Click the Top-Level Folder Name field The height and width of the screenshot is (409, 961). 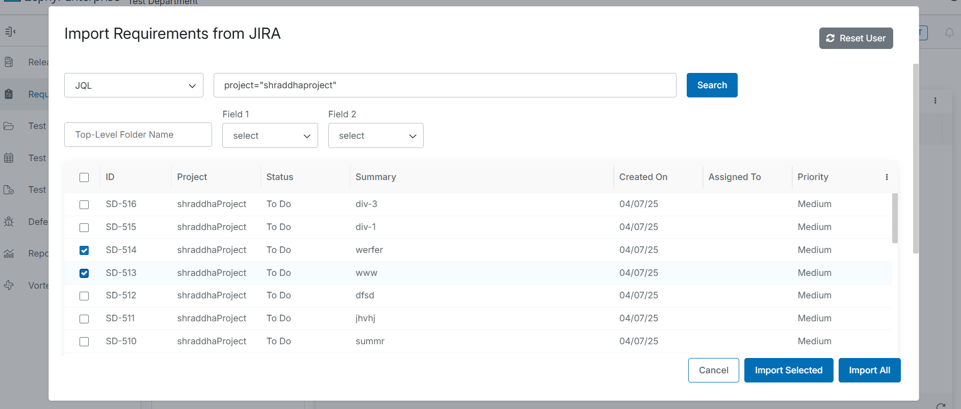(x=138, y=135)
